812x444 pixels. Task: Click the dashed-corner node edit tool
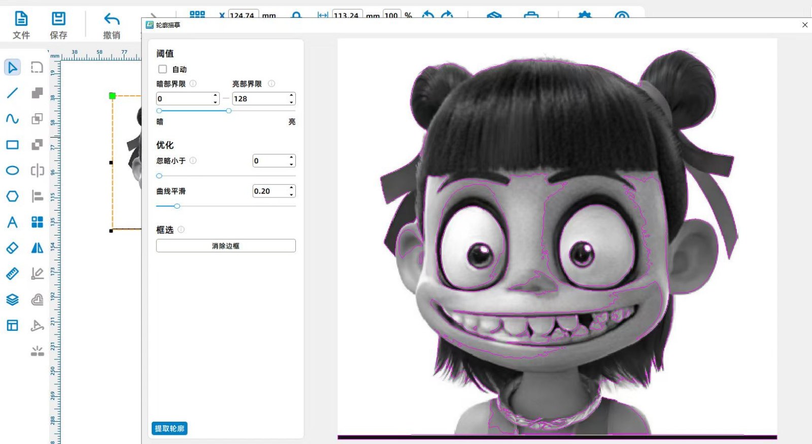click(x=37, y=67)
